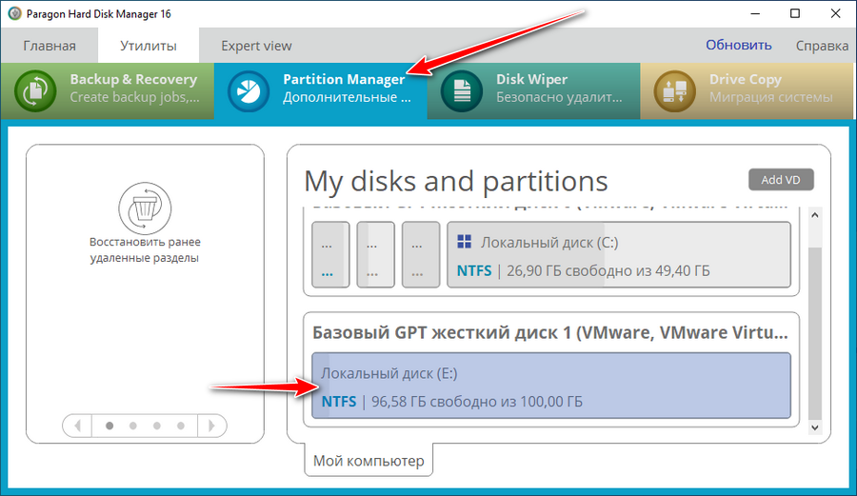Viewport: 857px width, 496px height.
Task: Click the Add VD button
Action: coord(781,180)
